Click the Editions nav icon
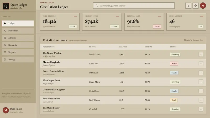Screen dimensions: 210x118 click(x=5, y=38)
